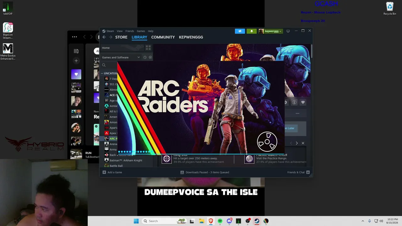The image size is (402, 226).
Task: Collapse the UNCATEGORIZED games section
Action: pos(102,73)
